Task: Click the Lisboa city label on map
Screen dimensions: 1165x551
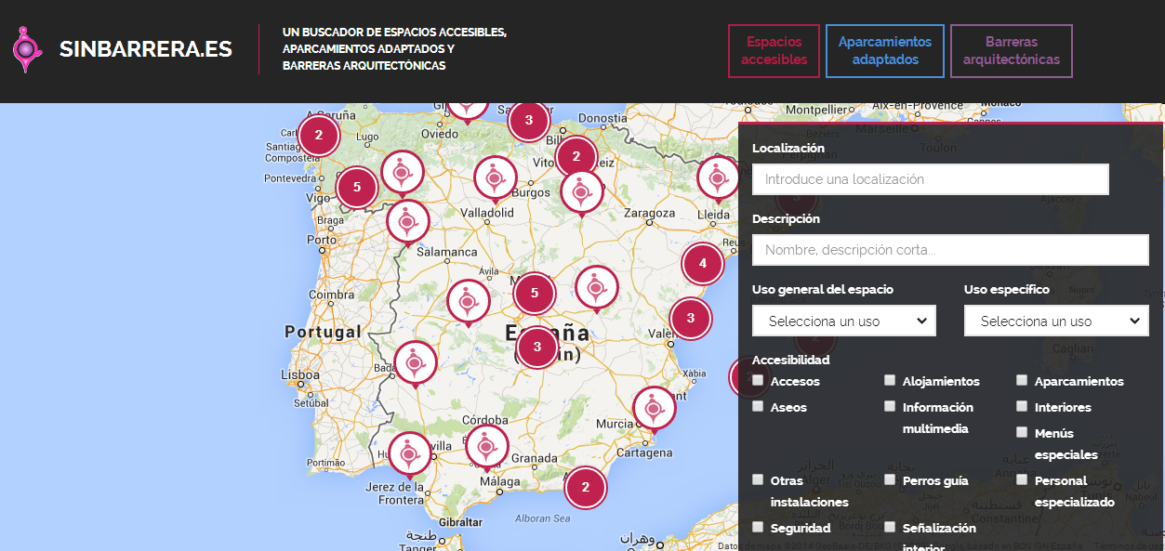Action: click(300, 375)
